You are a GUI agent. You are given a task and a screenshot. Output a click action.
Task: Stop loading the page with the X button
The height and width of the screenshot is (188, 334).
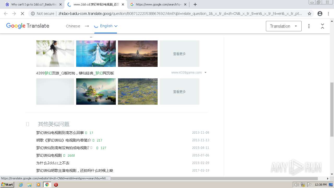pos(22,14)
